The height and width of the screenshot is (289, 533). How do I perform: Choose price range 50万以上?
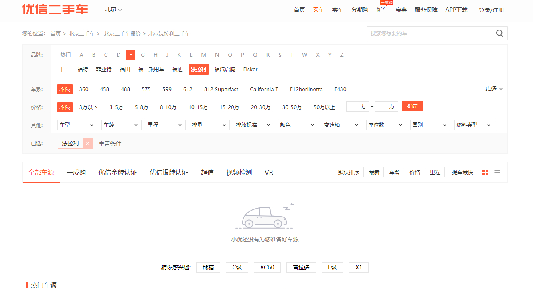click(x=324, y=107)
